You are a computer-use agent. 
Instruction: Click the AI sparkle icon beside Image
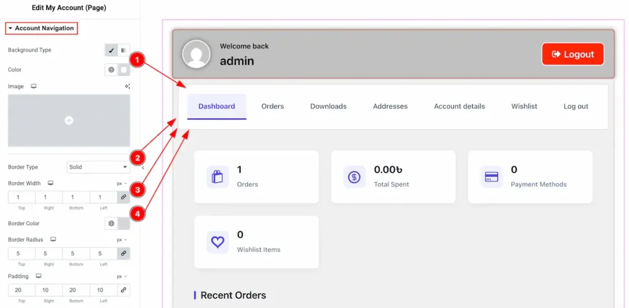click(x=127, y=87)
